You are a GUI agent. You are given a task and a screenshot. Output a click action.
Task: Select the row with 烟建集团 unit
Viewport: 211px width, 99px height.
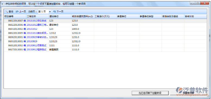(105, 50)
